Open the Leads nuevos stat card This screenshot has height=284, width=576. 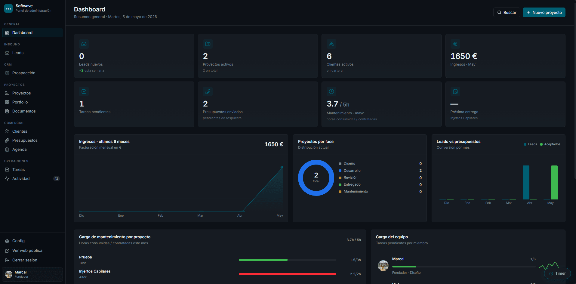click(134, 56)
